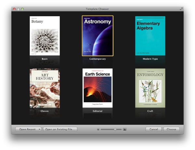
Task: Minimize the window with the gray middle button
Action: [18, 9]
